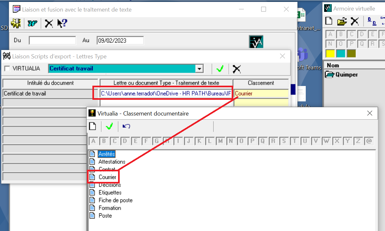
Task: Validate with green checkmark in Classement documentaire
Action: pos(109,126)
